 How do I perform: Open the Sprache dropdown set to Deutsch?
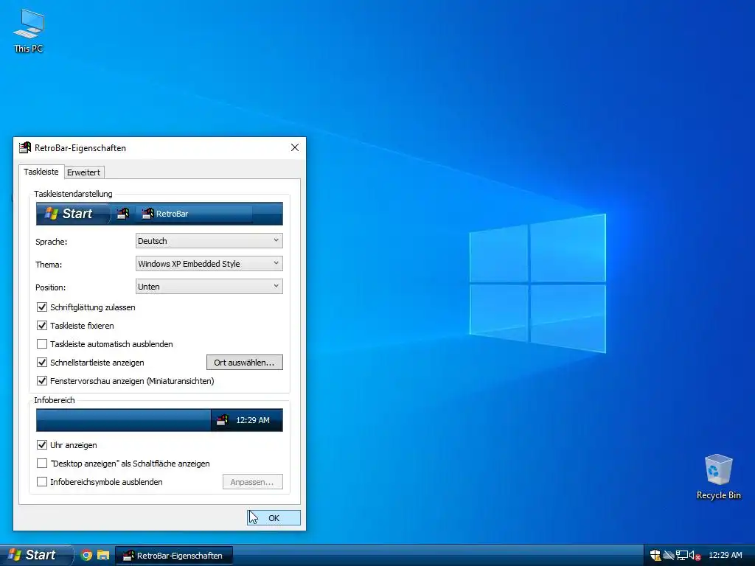click(x=209, y=241)
